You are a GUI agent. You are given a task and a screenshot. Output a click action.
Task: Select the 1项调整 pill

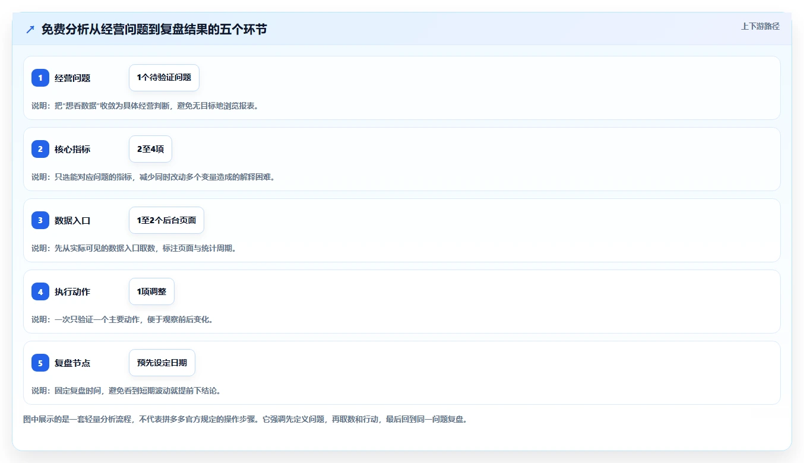[x=151, y=291]
